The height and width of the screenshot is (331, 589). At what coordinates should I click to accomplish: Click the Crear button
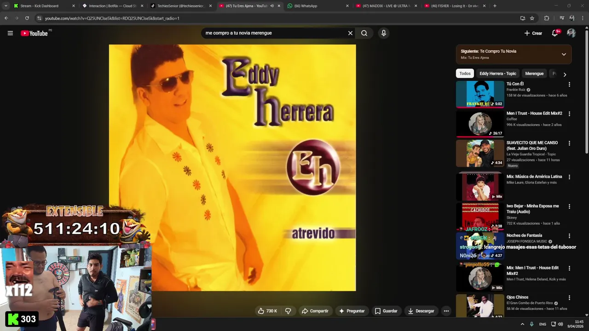click(x=533, y=33)
